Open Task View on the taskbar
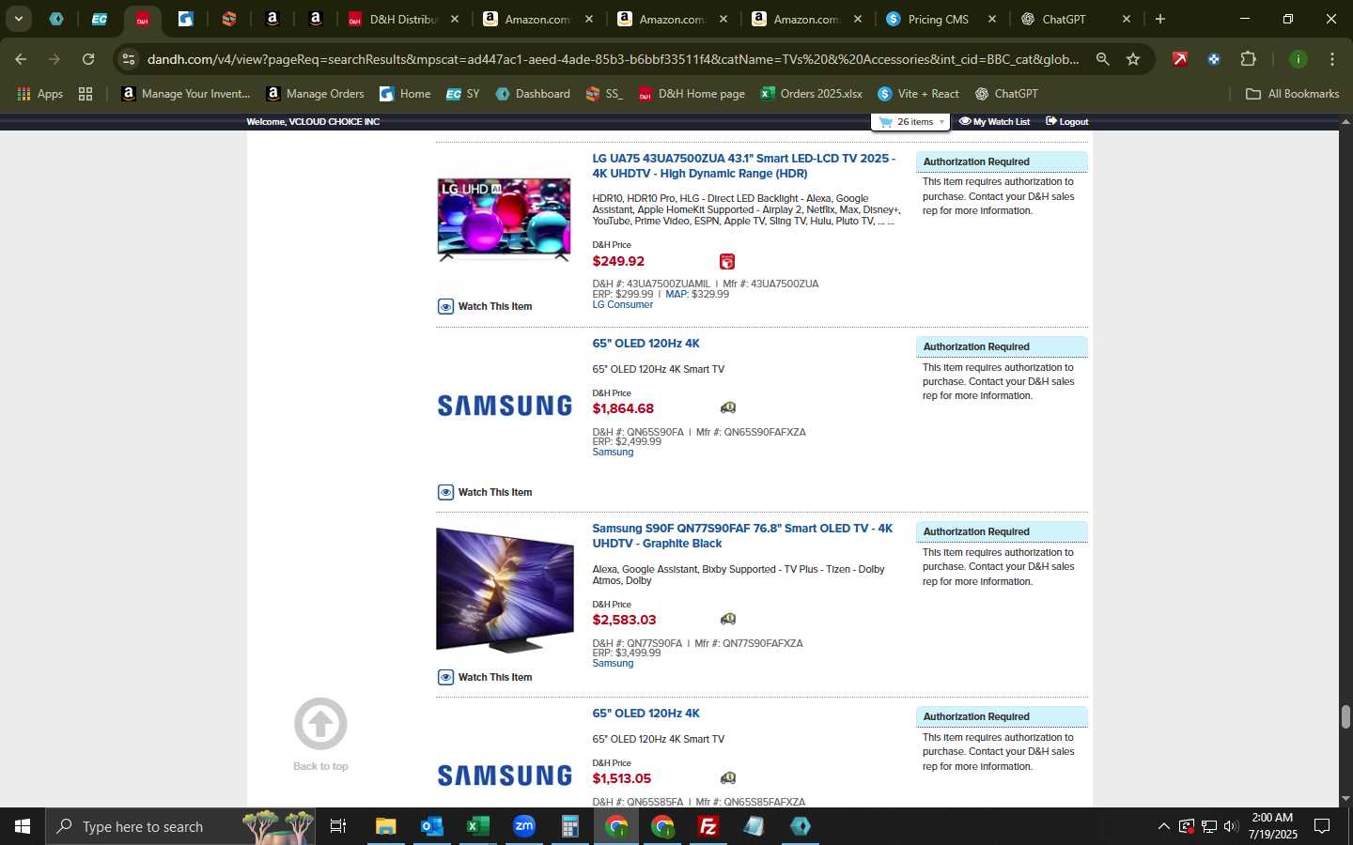 tap(338, 826)
